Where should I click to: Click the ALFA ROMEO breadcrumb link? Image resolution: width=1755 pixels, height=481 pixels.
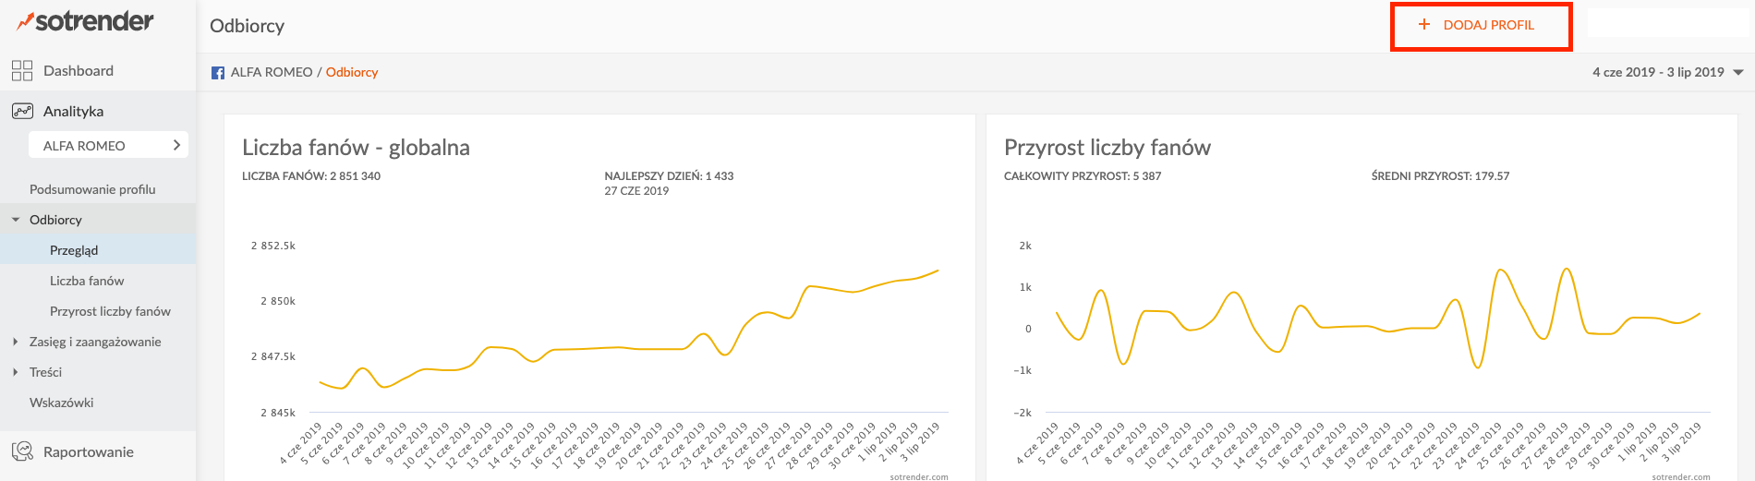click(272, 72)
